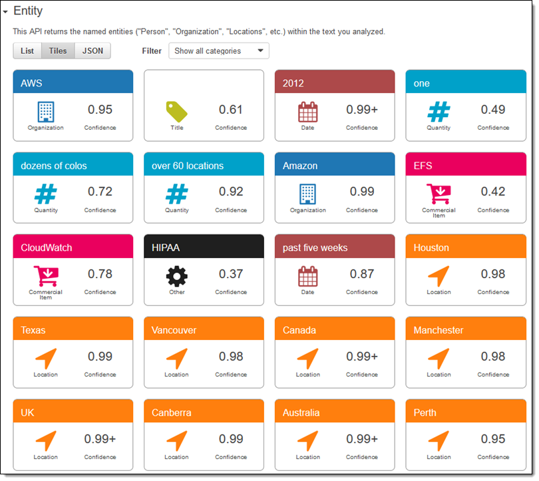Switch to the JSON view tab
539x481 pixels.
[x=92, y=51]
